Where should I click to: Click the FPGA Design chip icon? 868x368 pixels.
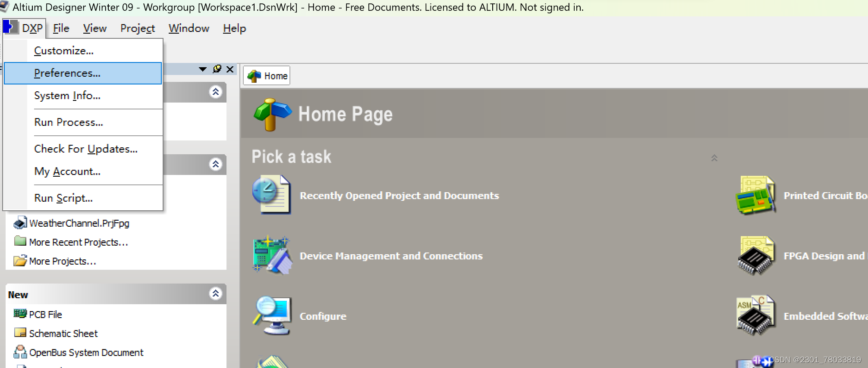tap(757, 255)
